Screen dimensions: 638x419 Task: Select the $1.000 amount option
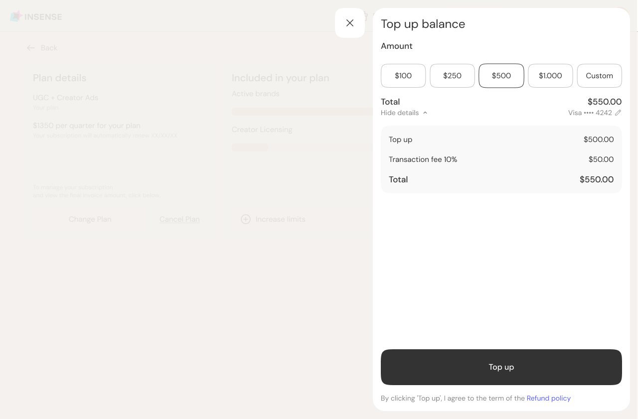tap(550, 75)
